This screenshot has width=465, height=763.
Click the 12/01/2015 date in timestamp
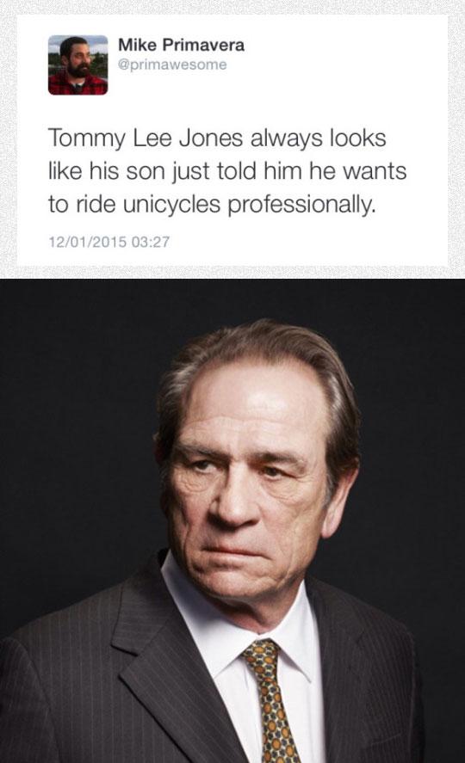click(x=88, y=242)
